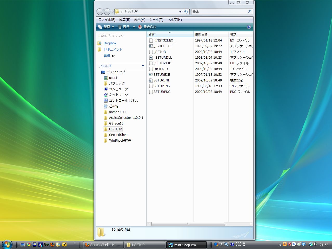Select the SETUP.EXE application icon
This screenshot has width=332, height=249.
(151, 75)
